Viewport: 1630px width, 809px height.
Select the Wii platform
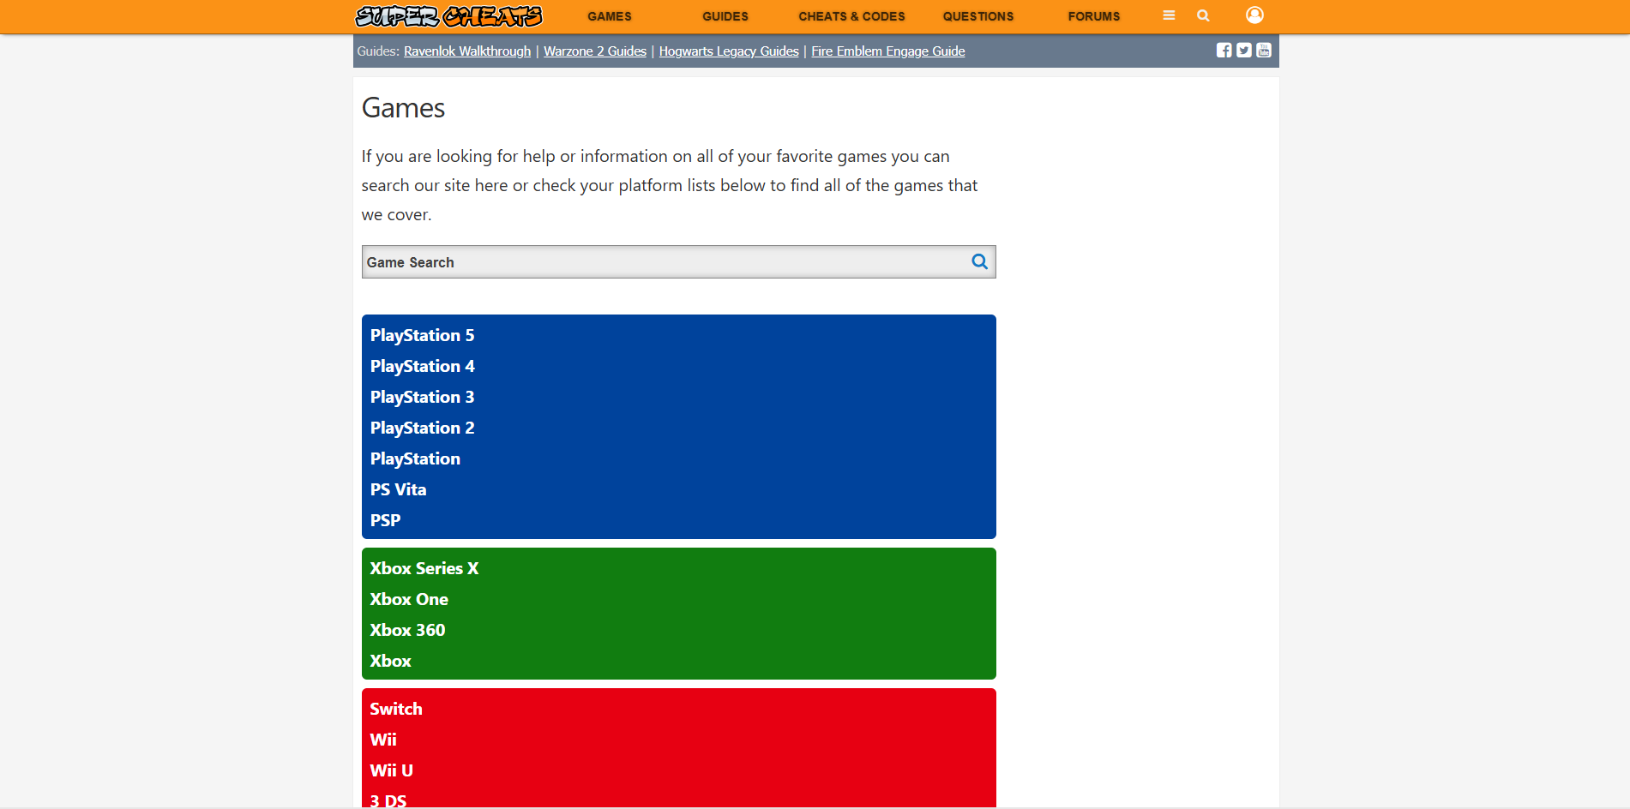383,740
